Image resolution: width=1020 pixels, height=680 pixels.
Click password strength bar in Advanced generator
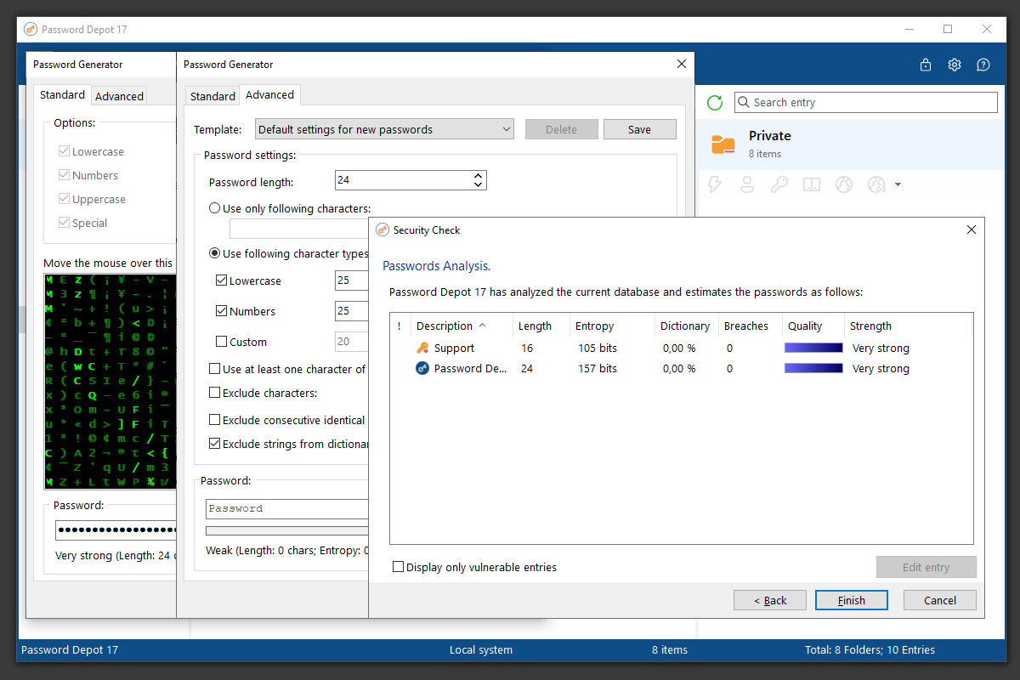tap(287, 530)
